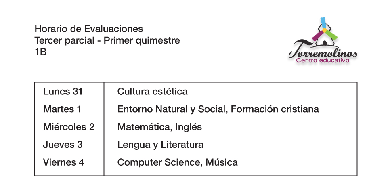Click the purple windmill blade in logo
This screenshot has width=390, height=191.
pyautogui.click(x=317, y=36)
